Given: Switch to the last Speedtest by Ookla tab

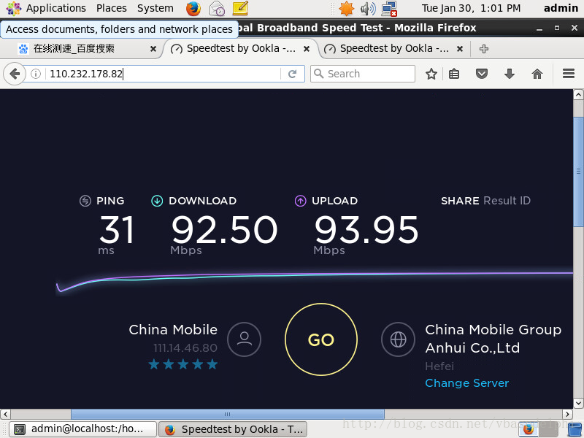Looking at the screenshot, I should point(394,49).
